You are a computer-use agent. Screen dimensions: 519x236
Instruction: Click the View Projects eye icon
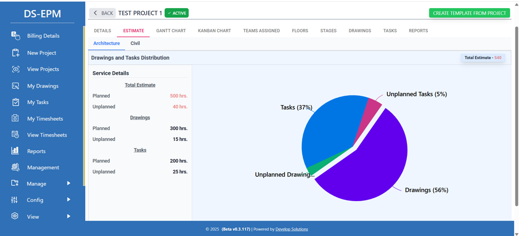(x=15, y=69)
